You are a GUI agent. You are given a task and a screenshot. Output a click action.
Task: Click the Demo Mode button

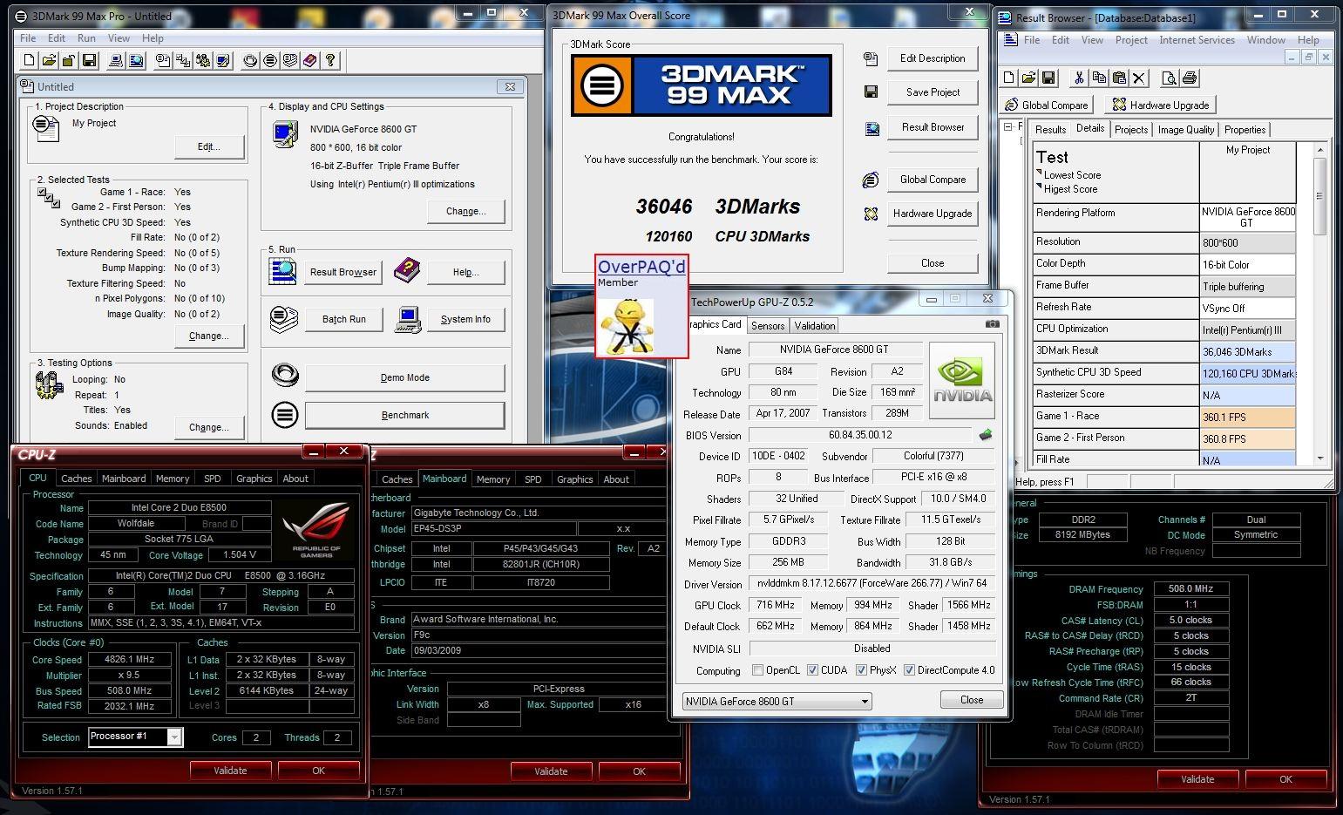coord(405,377)
